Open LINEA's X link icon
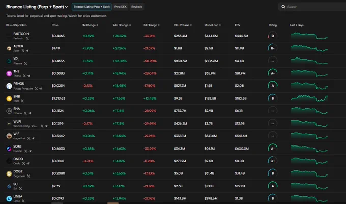 [23, 201]
